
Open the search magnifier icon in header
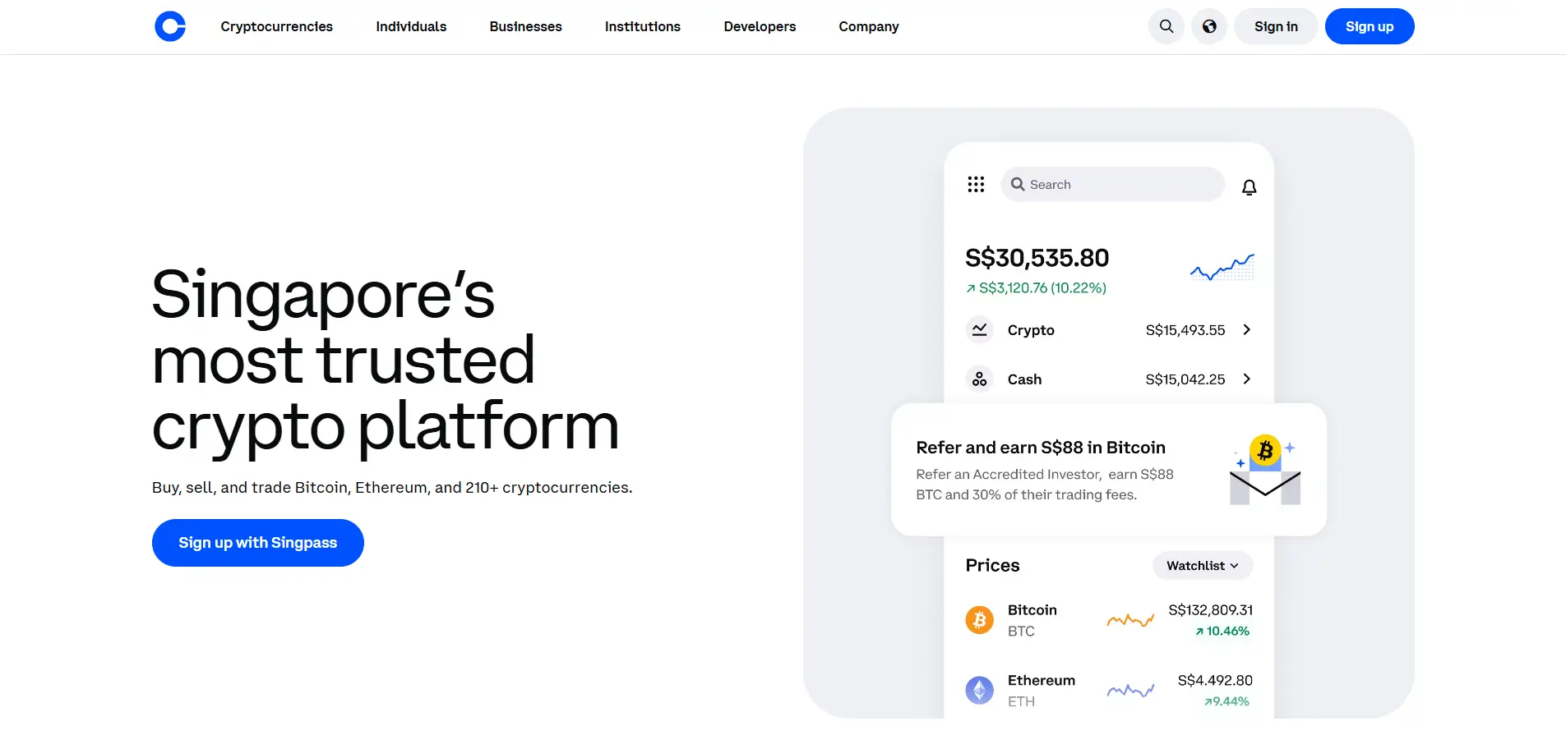1166,26
